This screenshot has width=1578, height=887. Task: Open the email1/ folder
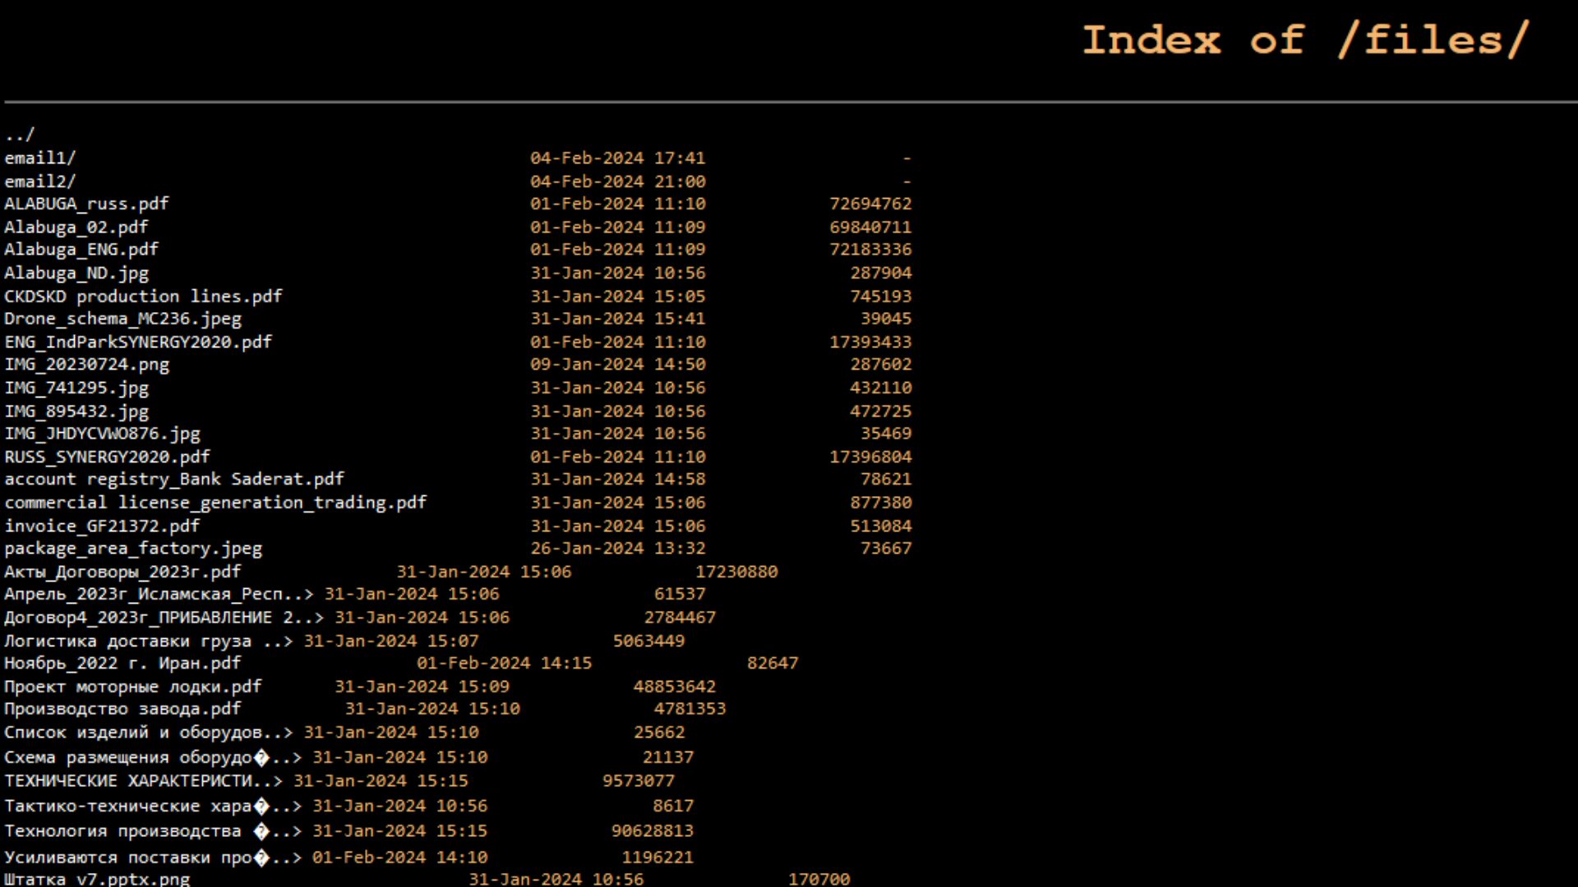pos(40,158)
